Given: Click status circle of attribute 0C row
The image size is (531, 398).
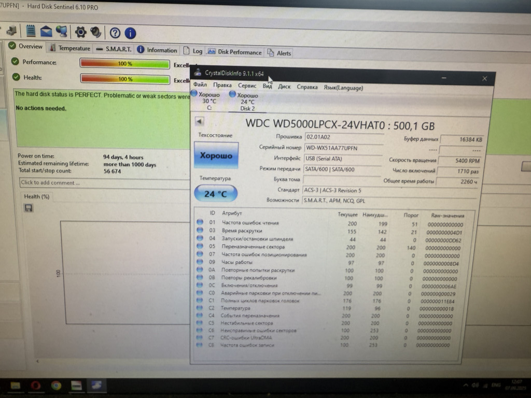Looking at the screenshot, I should 200,285.
